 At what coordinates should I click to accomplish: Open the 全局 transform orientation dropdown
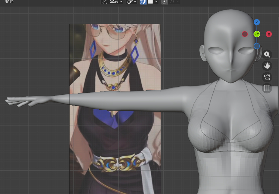112,2
